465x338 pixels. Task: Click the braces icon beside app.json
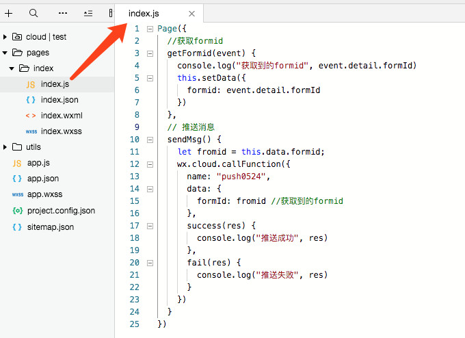coord(17,179)
